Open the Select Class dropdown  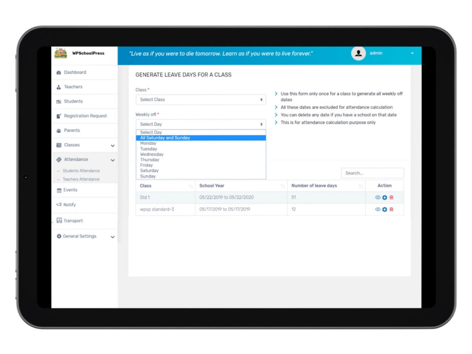click(201, 100)
